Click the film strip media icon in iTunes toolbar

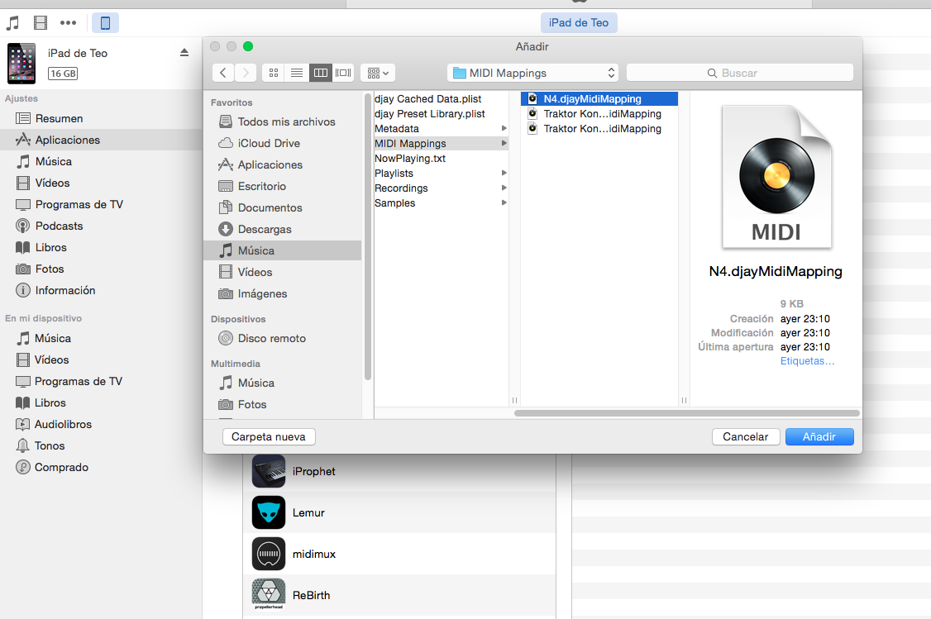tap(40, 22)
